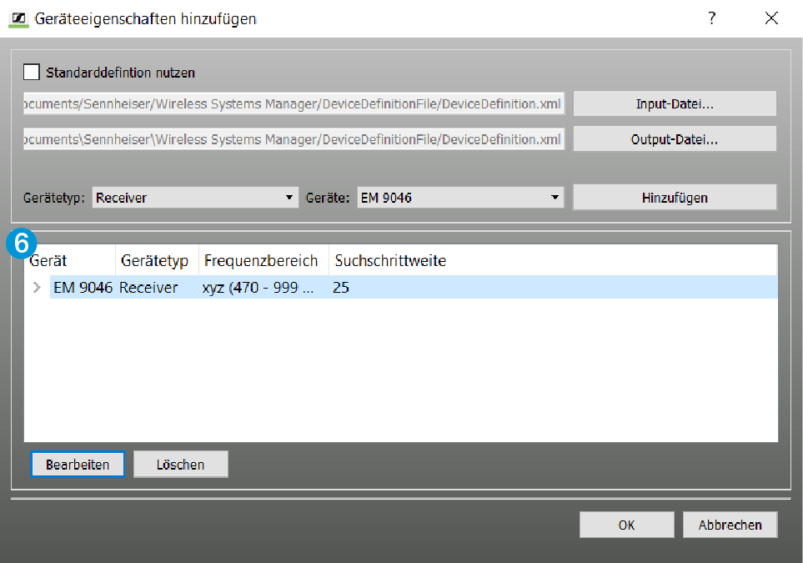Click the Output-Datei... button
The height and width of the screenshot is (563, 803).
pos(674,139)
